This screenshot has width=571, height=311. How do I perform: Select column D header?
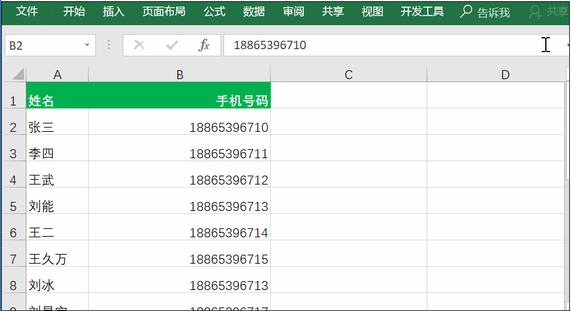pyautogui.click(x=496, y=74)
